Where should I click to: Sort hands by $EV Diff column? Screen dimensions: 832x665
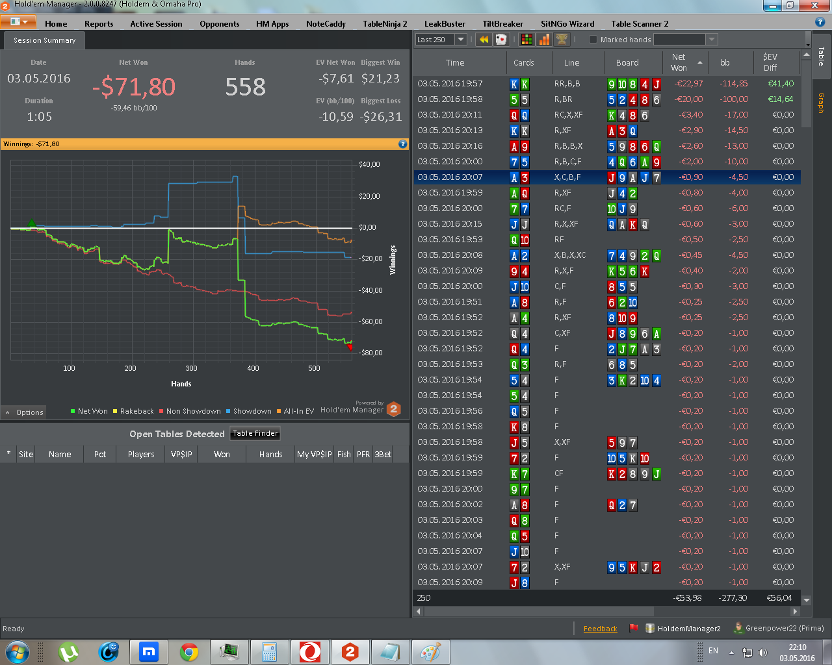click(x=776, y=62)
